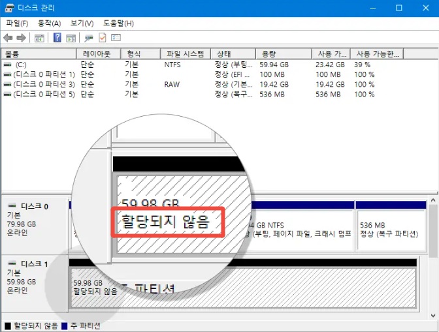Open Help via blue question mark icon
This screenshot has width=439, height=332.
pyautogui.click(x=57, y=37)
